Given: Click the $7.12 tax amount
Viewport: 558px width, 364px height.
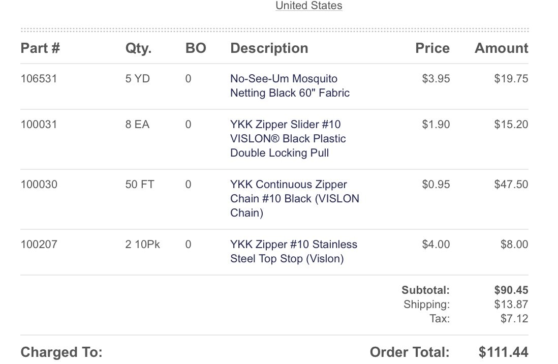Looking at the screenshot, I should point(514,318).
